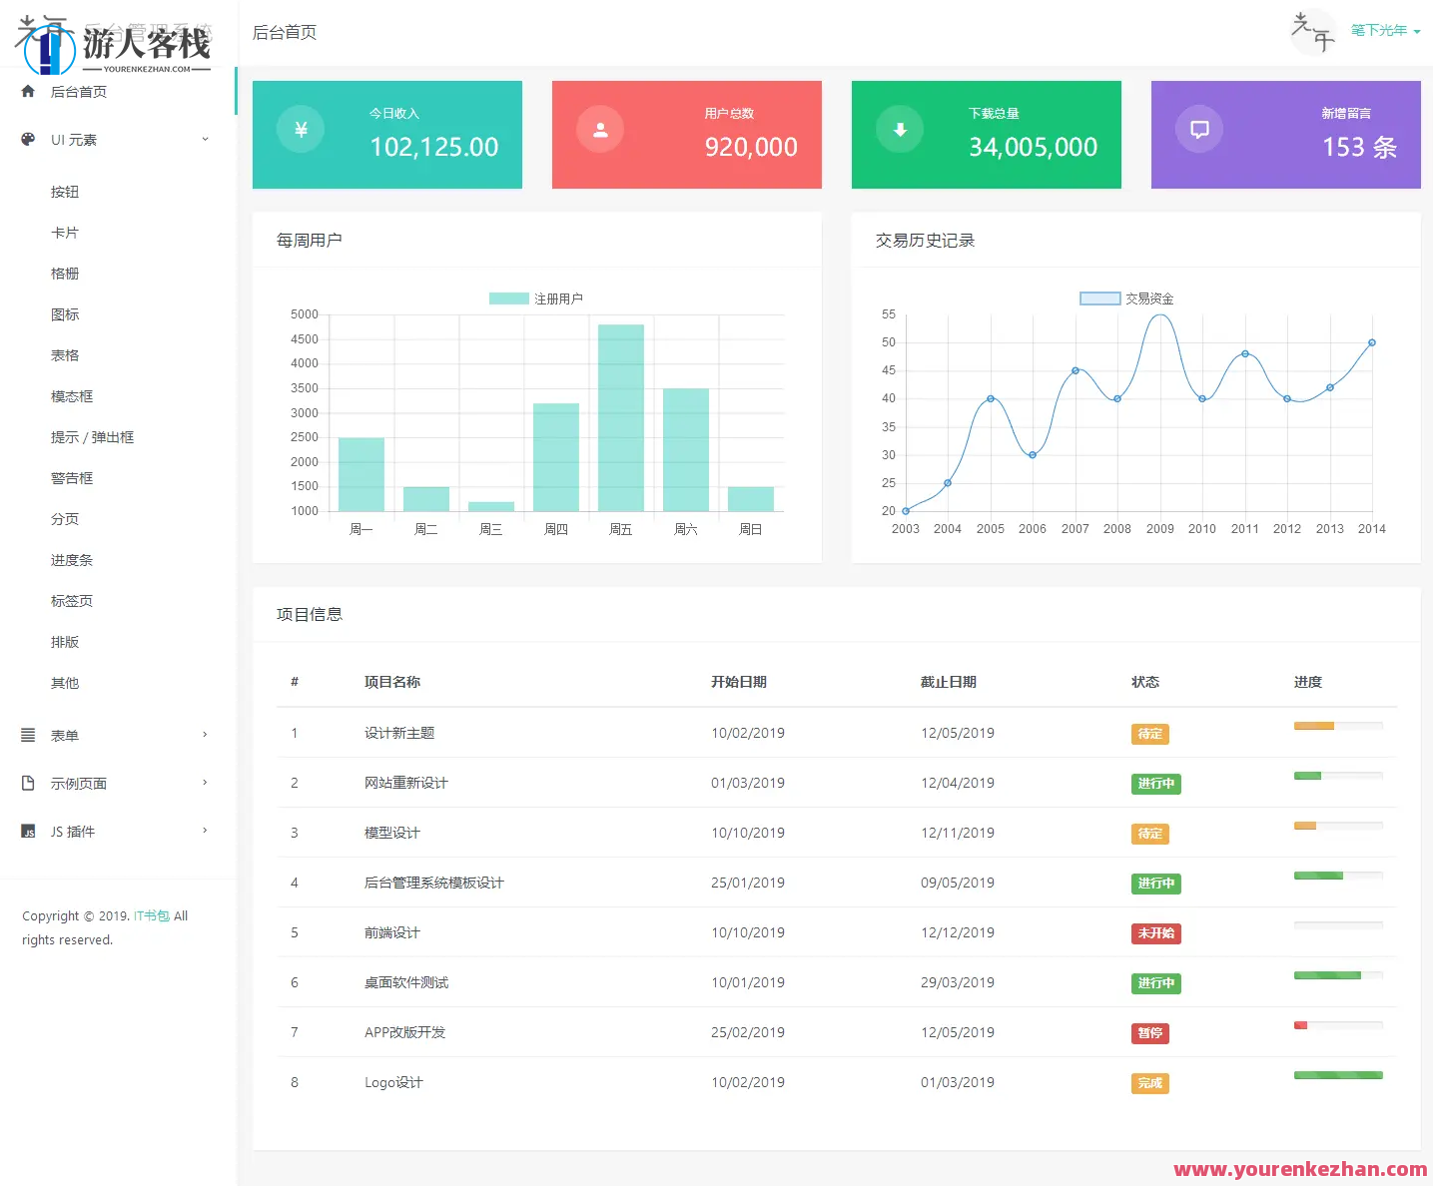This screenshot has width=1433, height=1186.
Task: Select 图标 in the sidebar menu
Action: (x=64, y=313)
